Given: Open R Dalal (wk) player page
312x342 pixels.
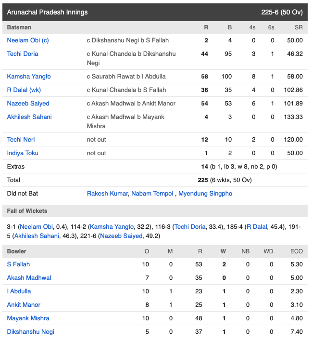Looking at the screenshot, I should (x=24, y=90).
